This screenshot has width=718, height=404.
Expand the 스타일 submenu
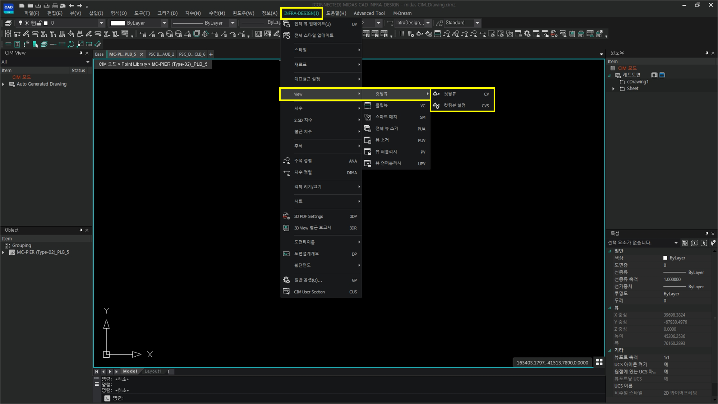321,50
